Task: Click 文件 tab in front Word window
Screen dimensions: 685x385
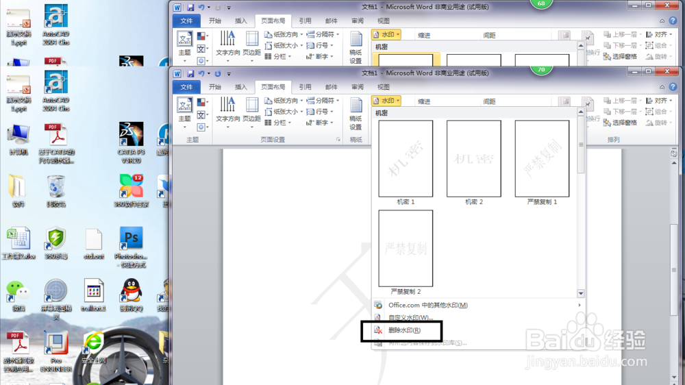Action: pos(186,87)
